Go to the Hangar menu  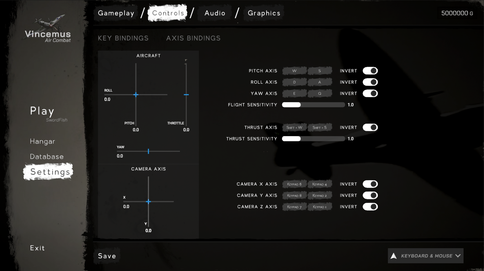click(x=43, y=141)
